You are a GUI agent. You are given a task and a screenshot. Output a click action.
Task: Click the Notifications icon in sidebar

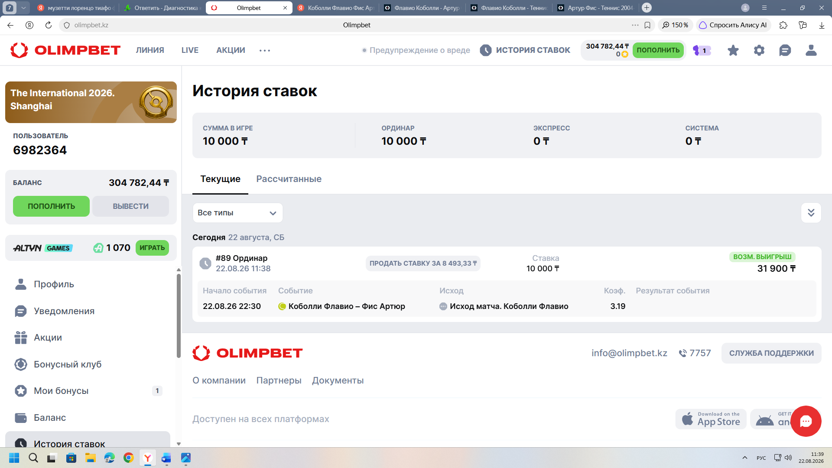tap(21, 311)
